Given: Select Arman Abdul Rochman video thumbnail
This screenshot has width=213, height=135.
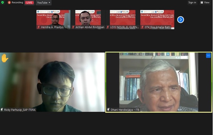Looking at the screenshot, I should (x=88, y=20).
